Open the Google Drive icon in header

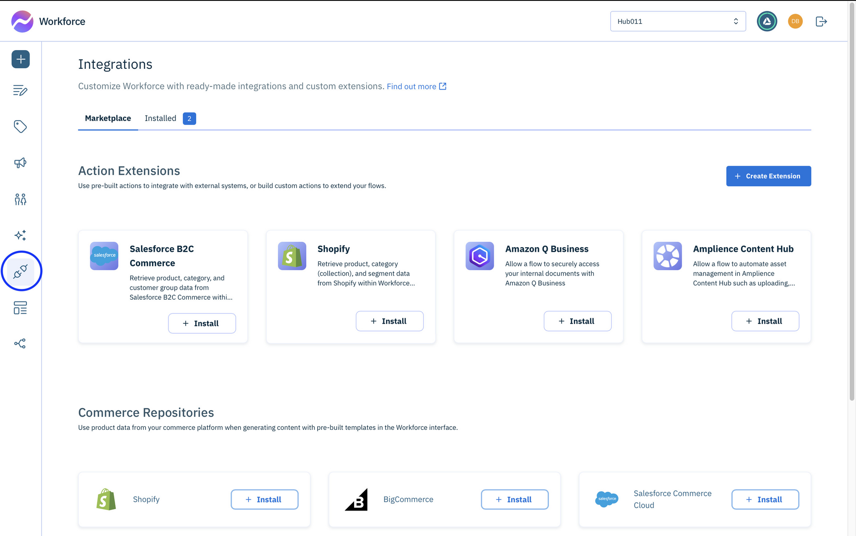pos(767,21)
